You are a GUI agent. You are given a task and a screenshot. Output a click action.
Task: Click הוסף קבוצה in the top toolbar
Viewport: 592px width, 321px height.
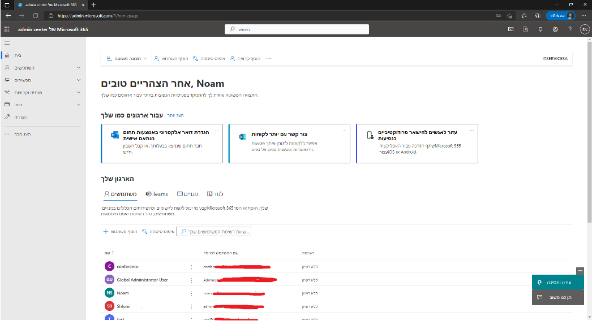(245, 58)
